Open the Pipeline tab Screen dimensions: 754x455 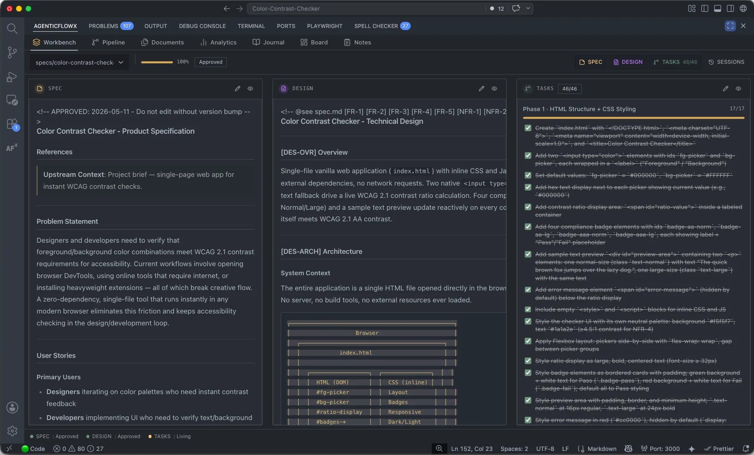pos(108,42)
